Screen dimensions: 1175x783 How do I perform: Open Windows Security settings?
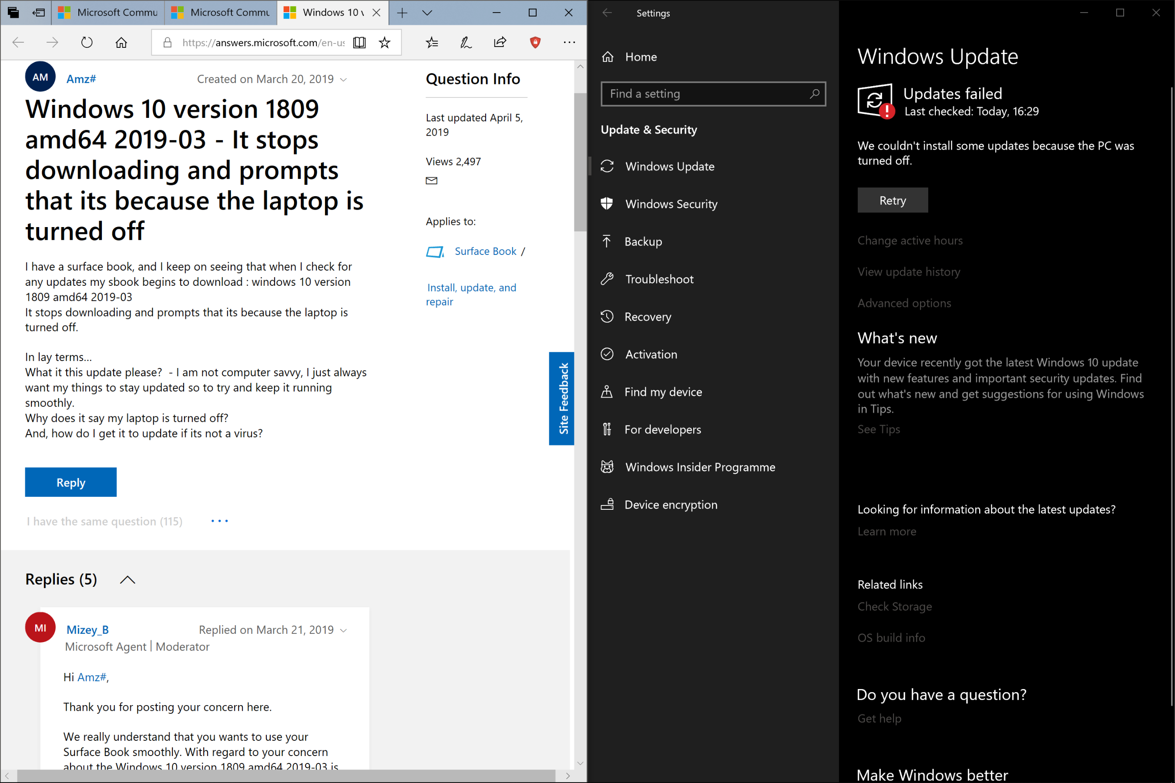point(713,204)
